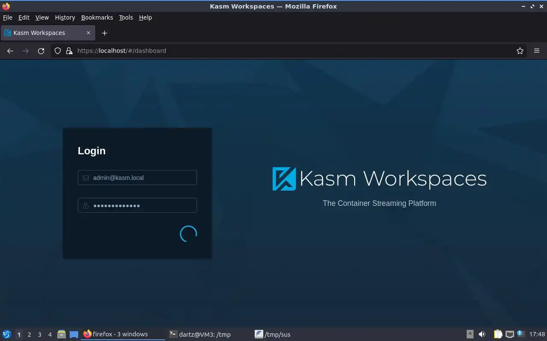Open the Help menu
Viewport: 547px width, 341px height.
click(145, 17)
